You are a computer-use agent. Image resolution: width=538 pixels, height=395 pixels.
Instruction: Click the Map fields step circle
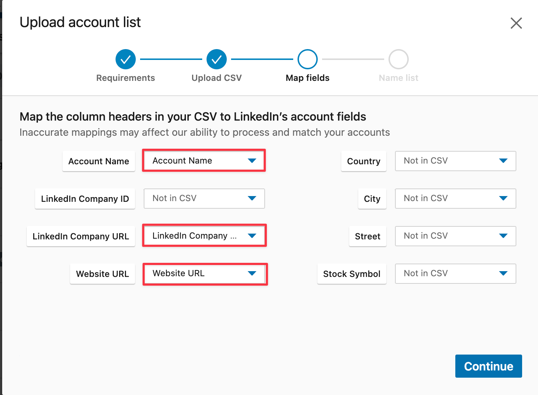(308, 59)
